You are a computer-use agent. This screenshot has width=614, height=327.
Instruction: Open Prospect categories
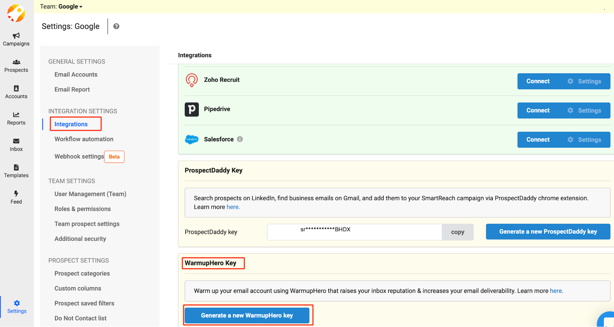pyautogui.click(x=82, y=274)
